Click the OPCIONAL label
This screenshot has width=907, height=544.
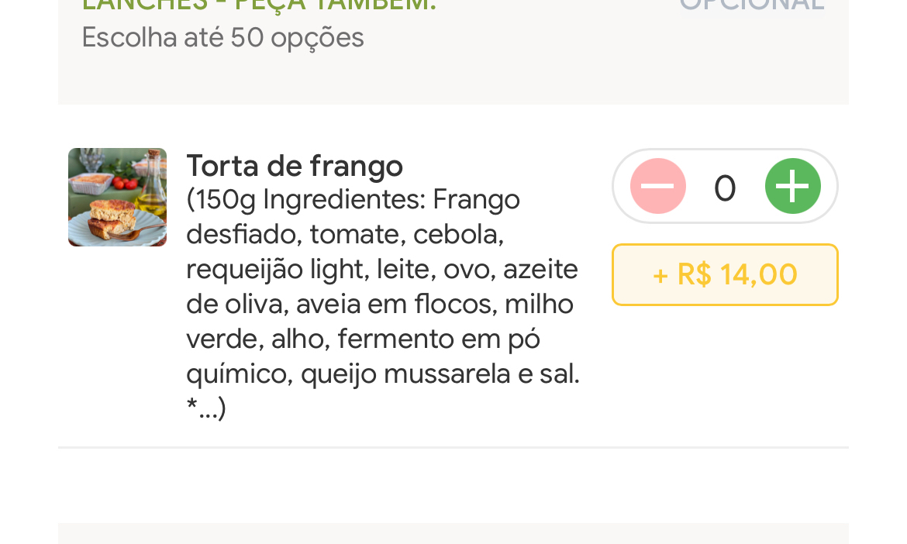click(751, 5)
